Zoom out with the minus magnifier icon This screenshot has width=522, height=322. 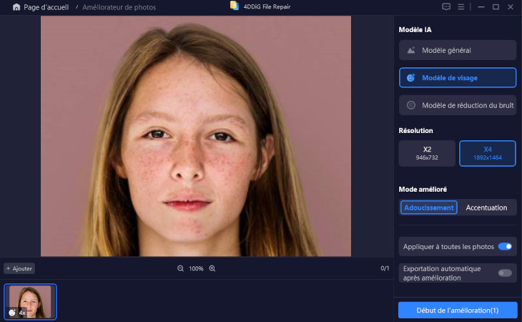tap(180, 268)
